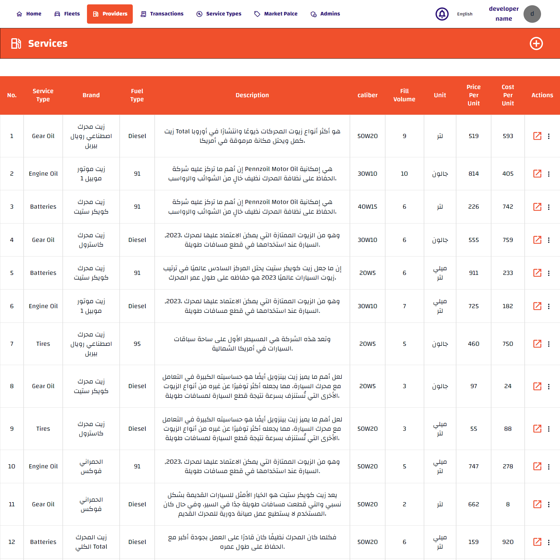The width and height of the screenshot is (560, 560).
Task: Switch to Service Types page
Action: point(219,14)
